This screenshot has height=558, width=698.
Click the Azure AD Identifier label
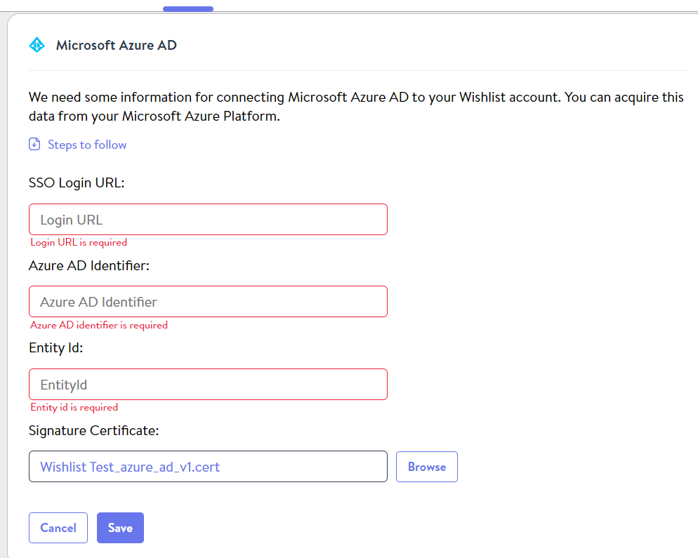89,265
